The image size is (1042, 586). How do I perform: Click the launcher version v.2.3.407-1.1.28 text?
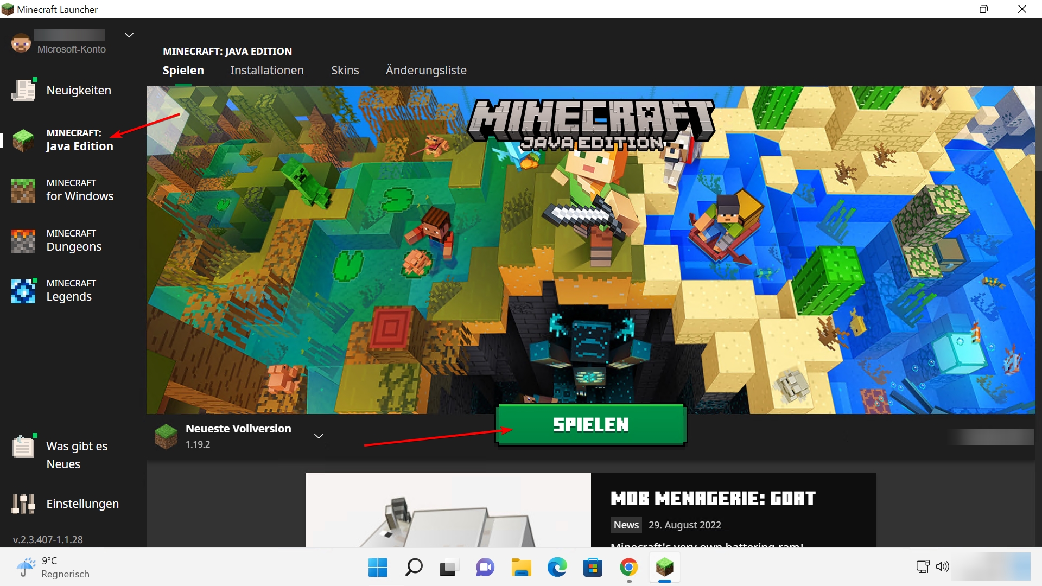coord(48,540)
